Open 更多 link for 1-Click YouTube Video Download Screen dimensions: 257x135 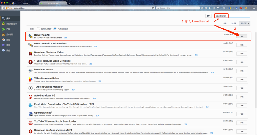point(91,64)
